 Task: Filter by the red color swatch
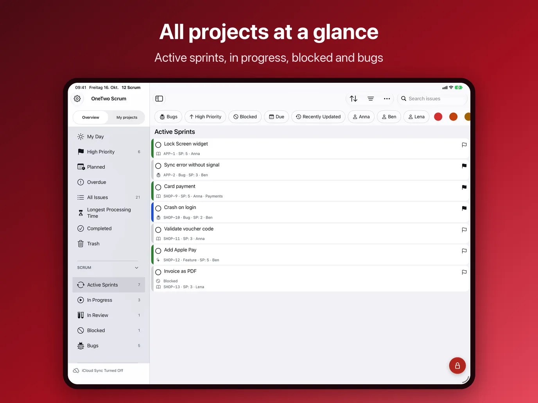[438, 117]
